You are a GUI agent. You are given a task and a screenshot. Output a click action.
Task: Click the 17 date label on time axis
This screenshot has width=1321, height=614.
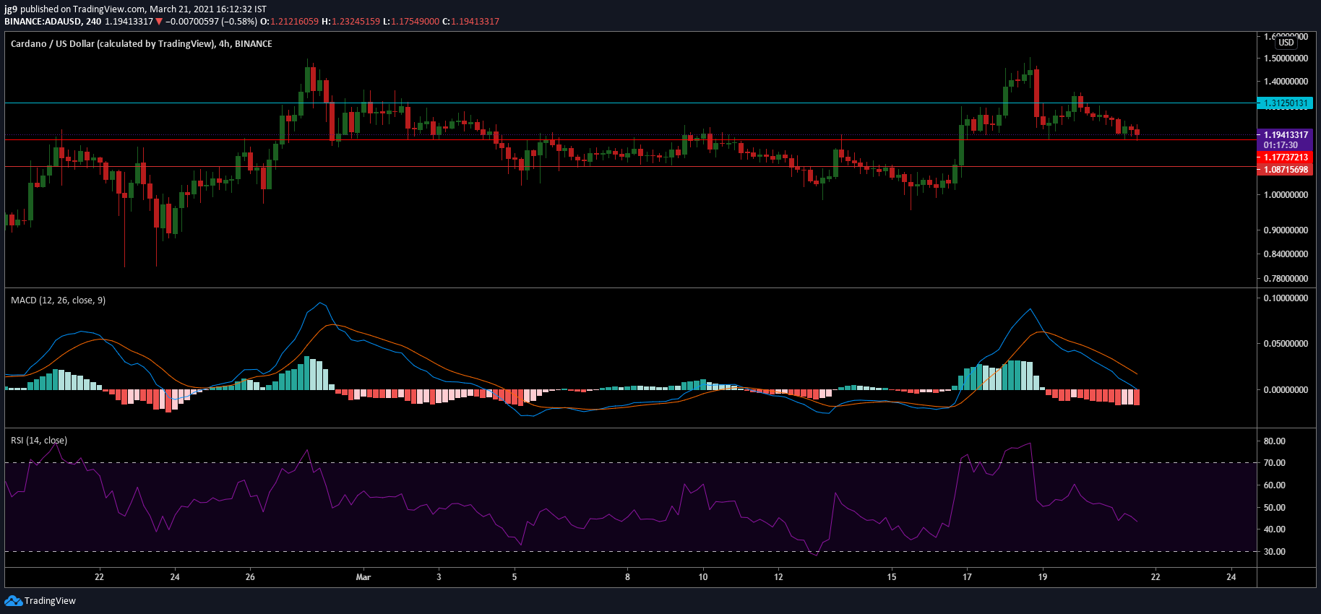[x=967, y=577]
